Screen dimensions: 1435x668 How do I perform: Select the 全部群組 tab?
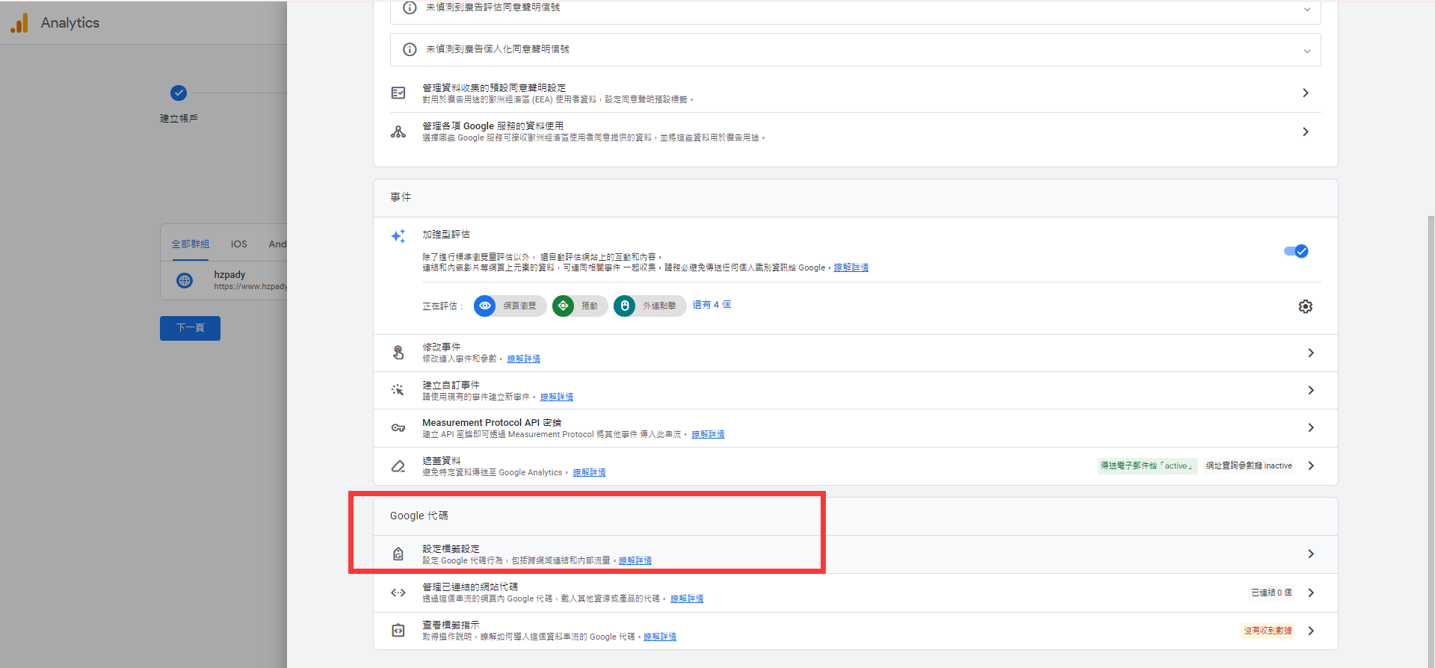pos(190,244)
